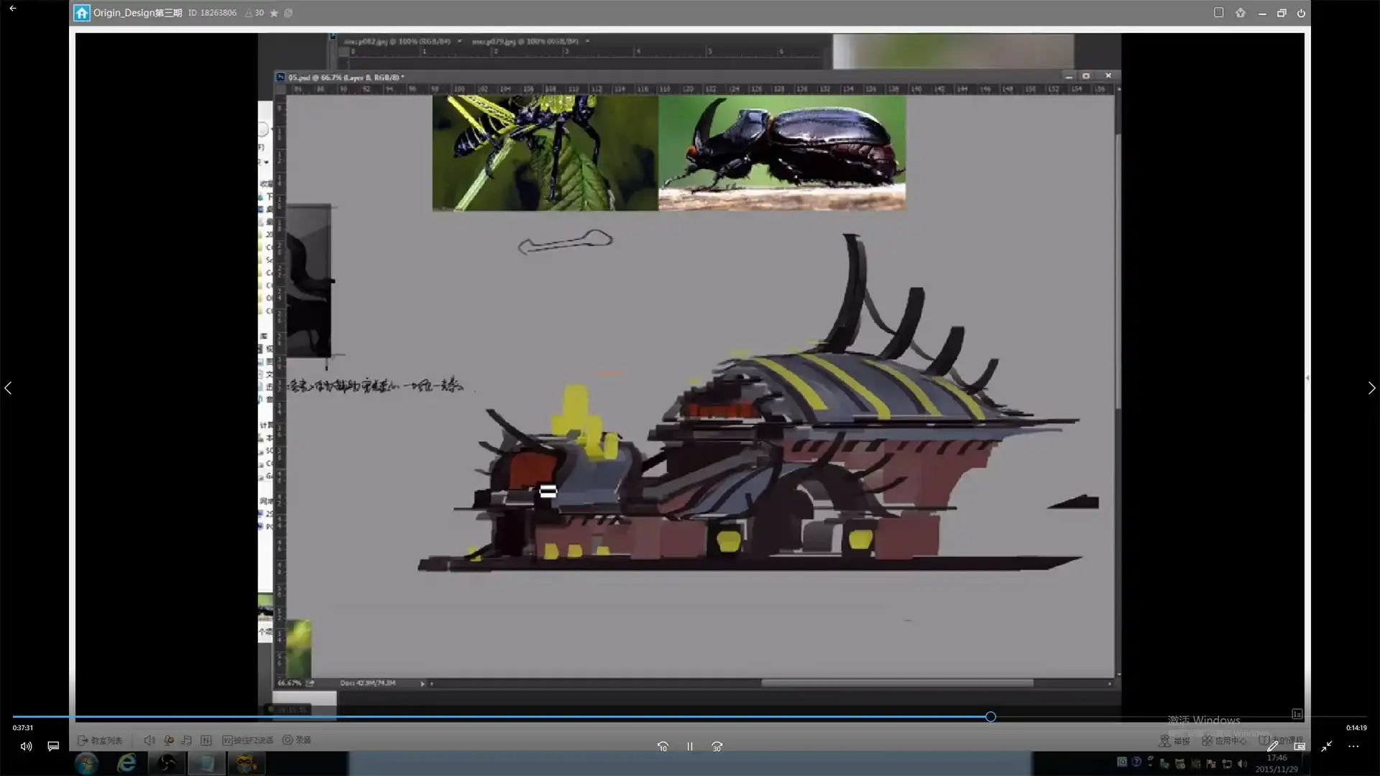This screenshot has width=1380, height=776.
Task: Open the 1x playback speed selector
Action: (x=1297, y=714)
